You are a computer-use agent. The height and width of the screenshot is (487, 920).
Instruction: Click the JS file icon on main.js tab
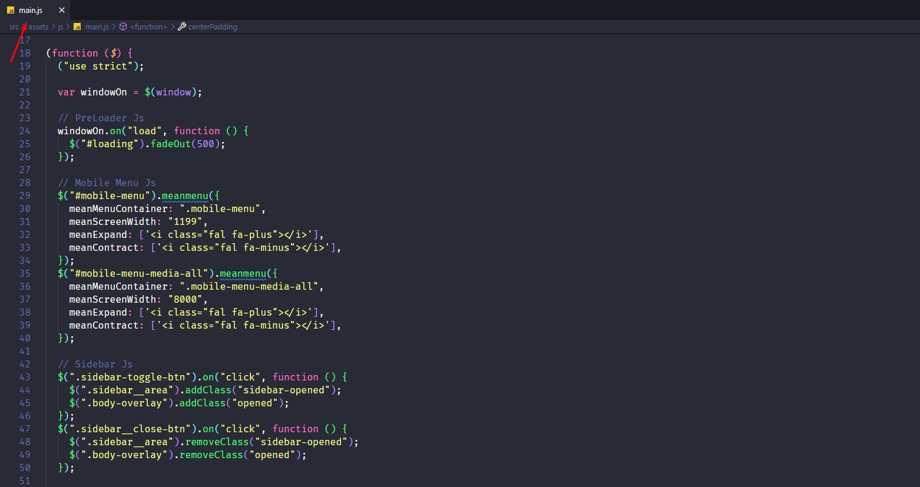click(x=11, y=10)
